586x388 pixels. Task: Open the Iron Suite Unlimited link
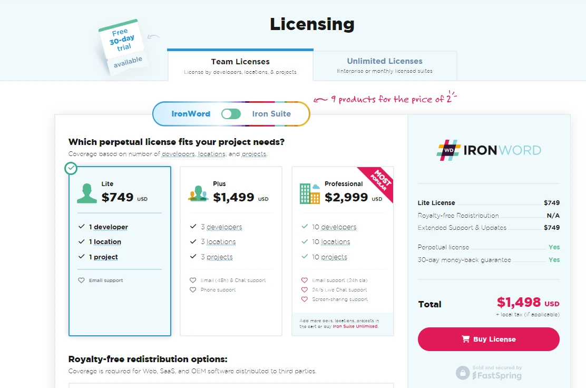pos(355,326)
